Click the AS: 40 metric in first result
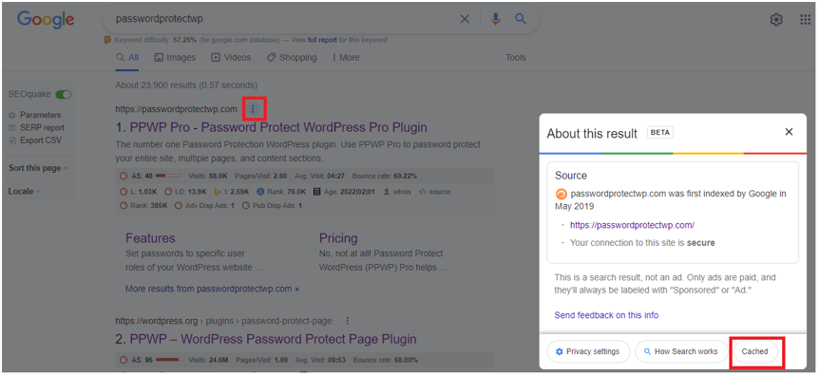Viewport: 819px width, 375px height. (150, 177)
